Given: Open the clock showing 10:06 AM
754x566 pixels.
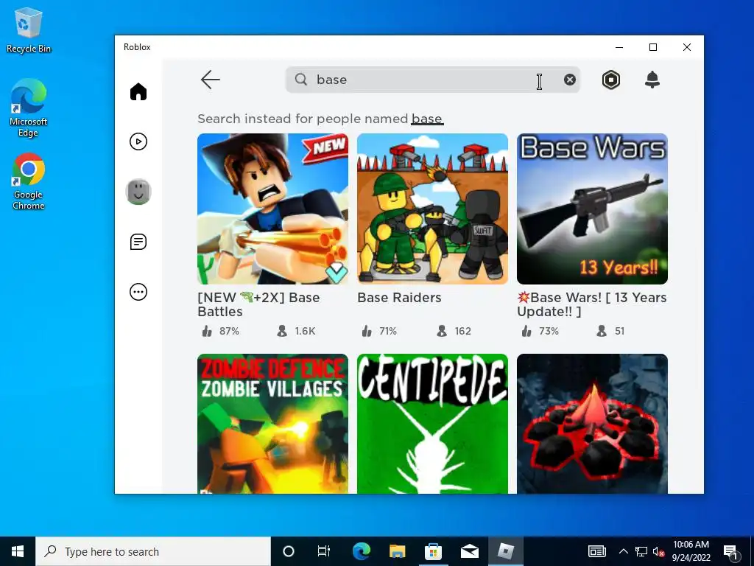Looking at the screenshot, I should coord(691,551).
